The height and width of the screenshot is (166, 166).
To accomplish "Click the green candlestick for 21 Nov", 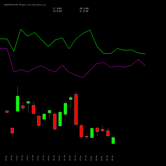I will coord(60,119).
